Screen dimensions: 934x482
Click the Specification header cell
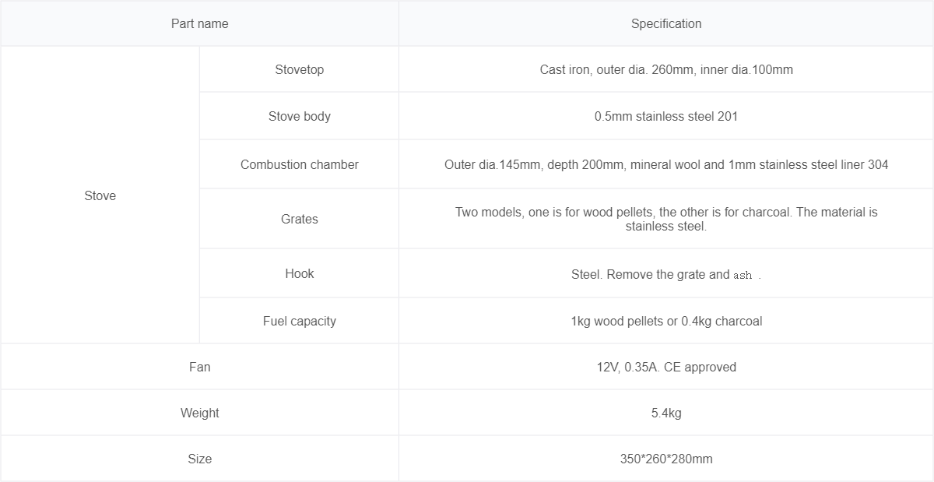pyautogui.click(x=666, y=23)
